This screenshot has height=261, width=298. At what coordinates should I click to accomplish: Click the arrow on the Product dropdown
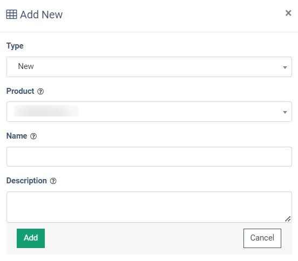(285, 112)
